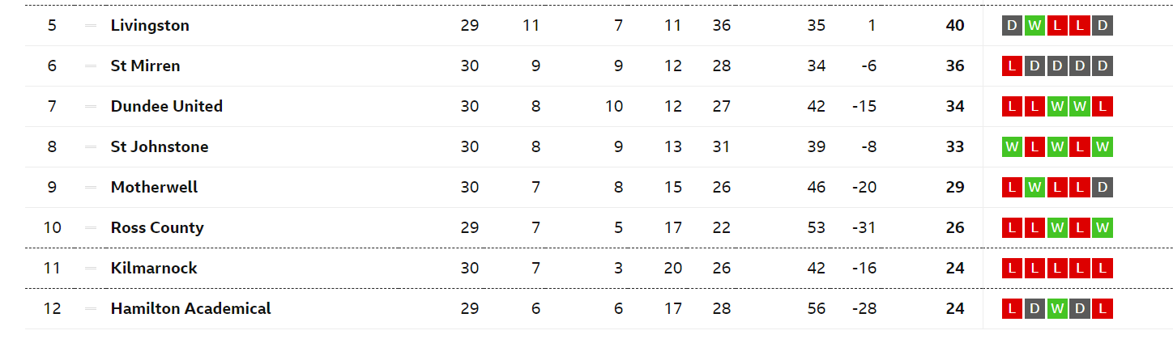1173x339 pixels.
Task: Click St Johnstone's first green W badge
Action: pyautogui.click(x=1012, y=146)
